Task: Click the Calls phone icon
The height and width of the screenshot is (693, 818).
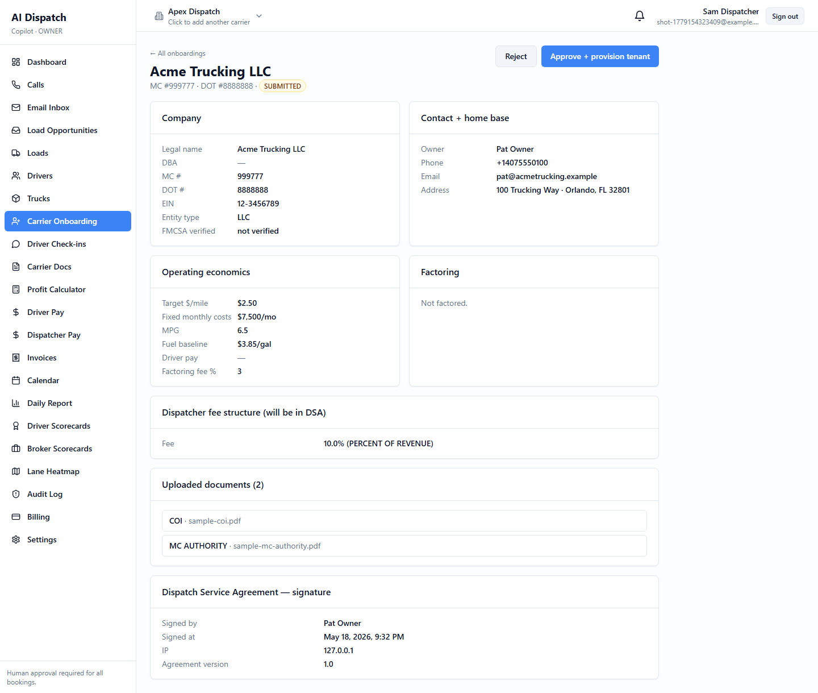Action: point(16,85)
